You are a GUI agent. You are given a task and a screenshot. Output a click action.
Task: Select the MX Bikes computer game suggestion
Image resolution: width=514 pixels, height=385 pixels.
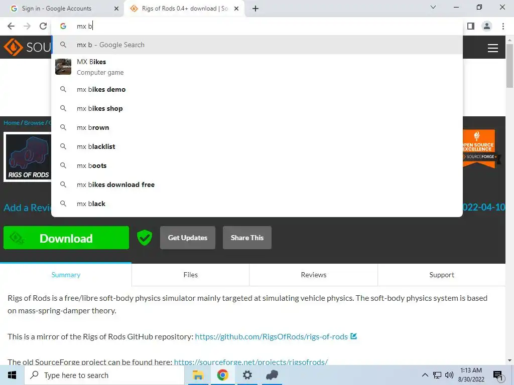click(257, 67)
